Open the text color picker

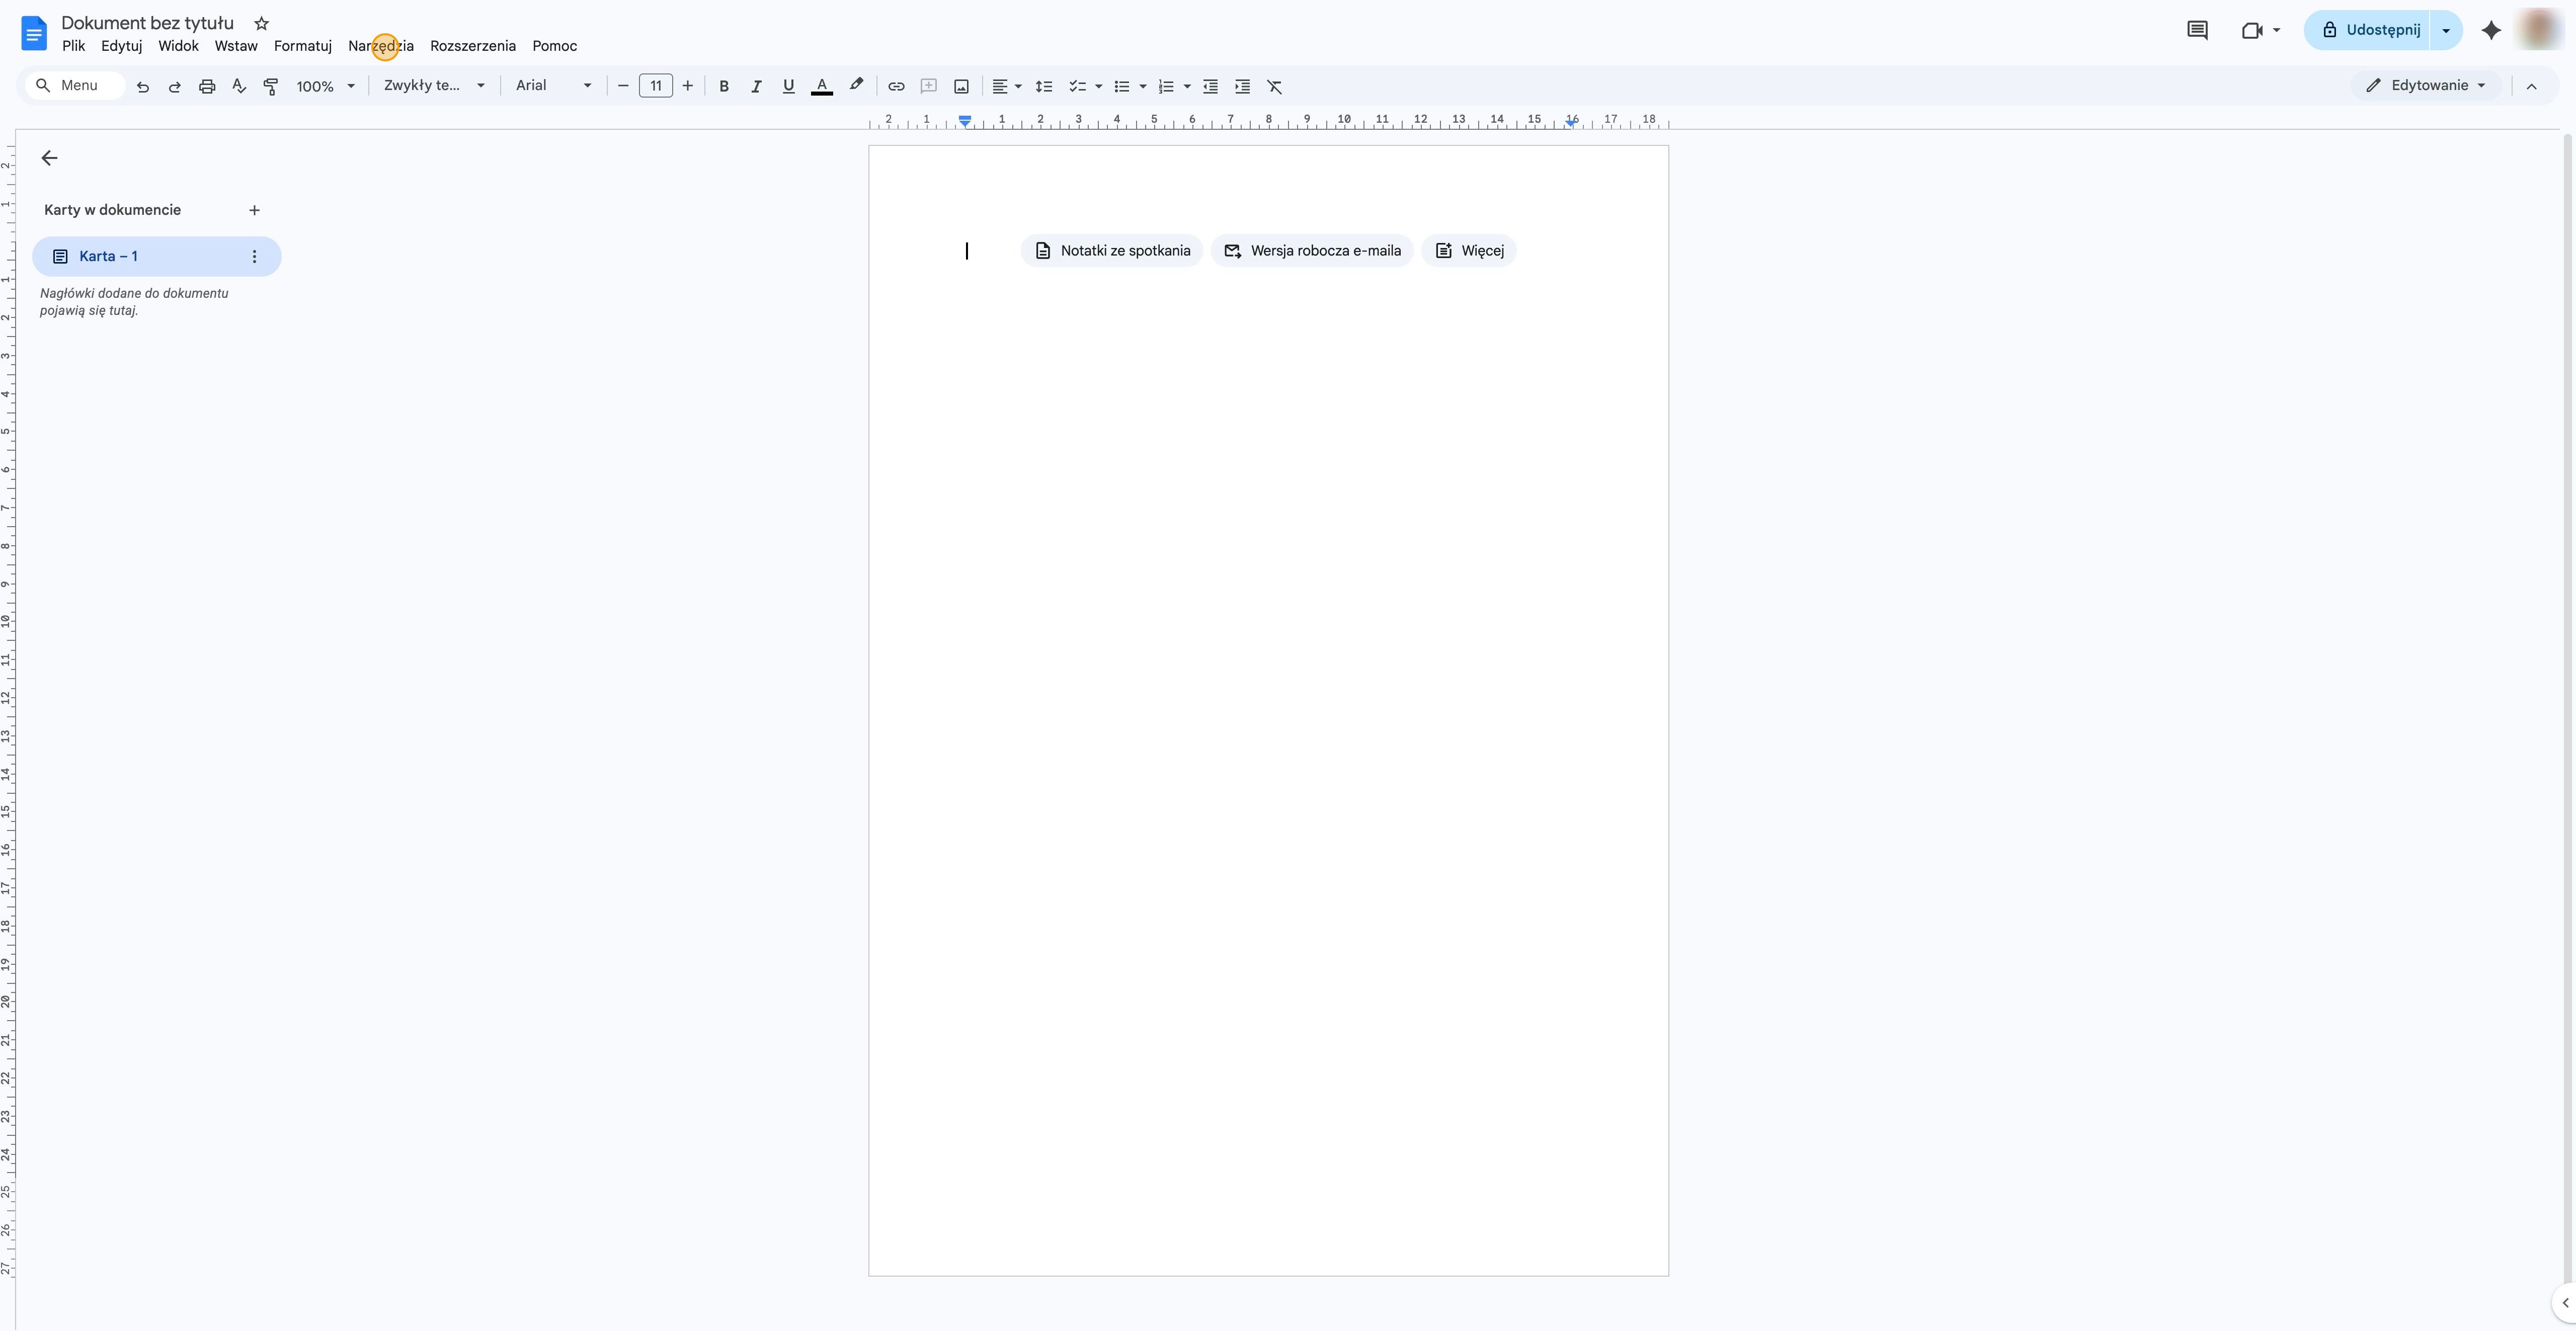(x=822, y=87)
